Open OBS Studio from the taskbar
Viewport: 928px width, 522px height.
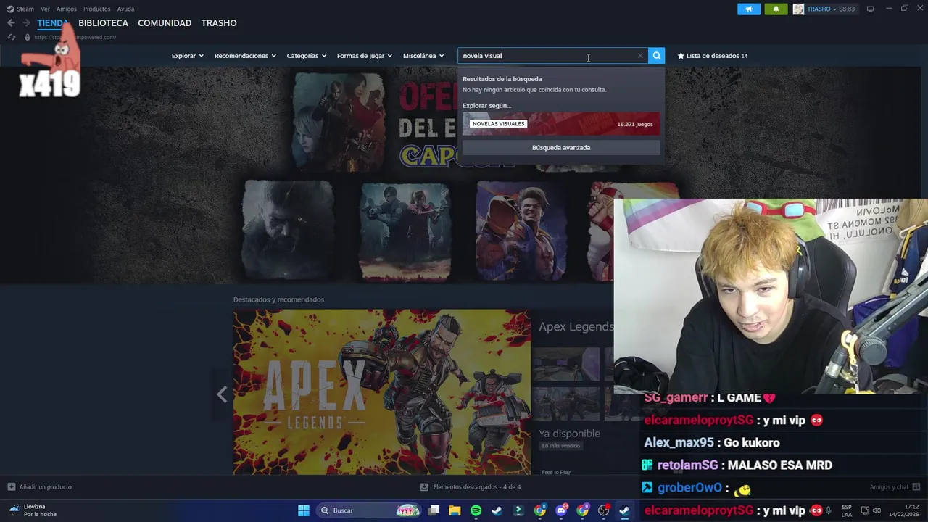pyautogui.click(x=603, y=510)
